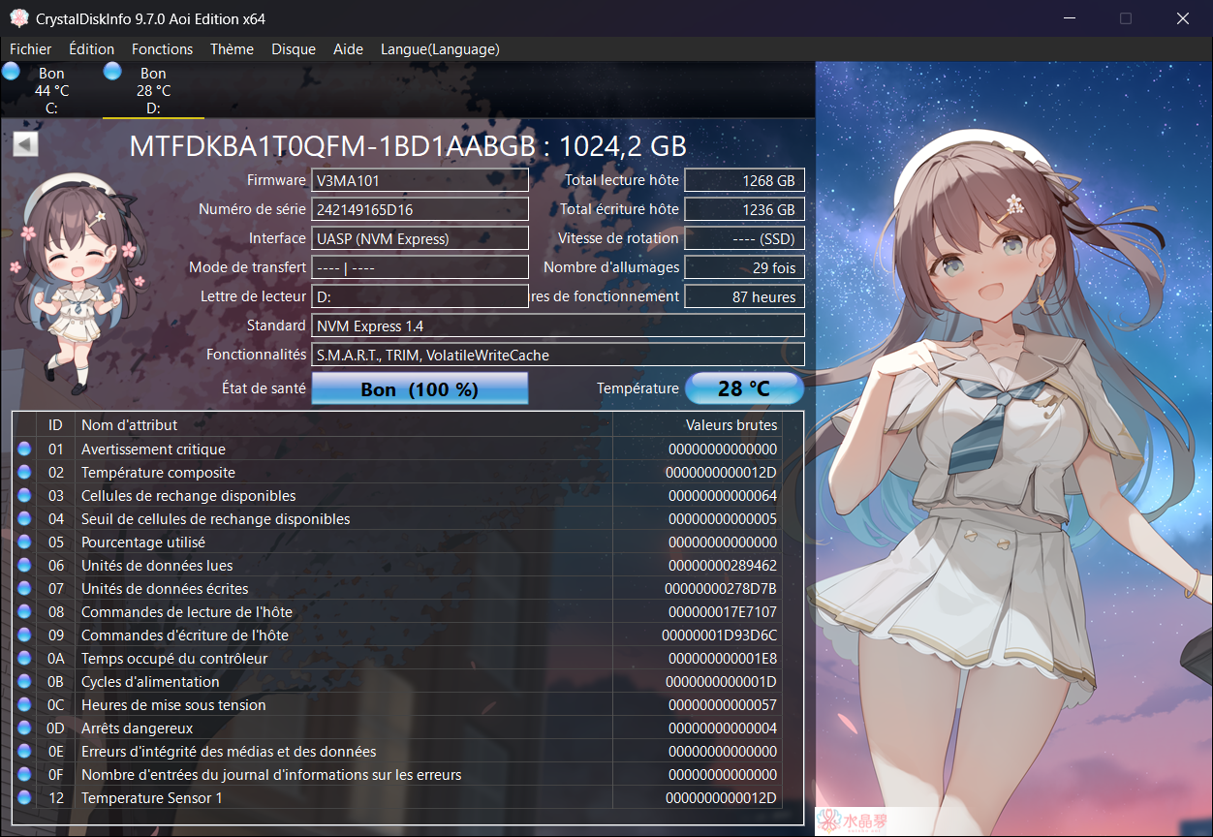The height and width of the screenshot is (837, 1213).
Task: Click status orb of Heures de mise sous tension
Action: pyautogui.click(x=24, y=704)
